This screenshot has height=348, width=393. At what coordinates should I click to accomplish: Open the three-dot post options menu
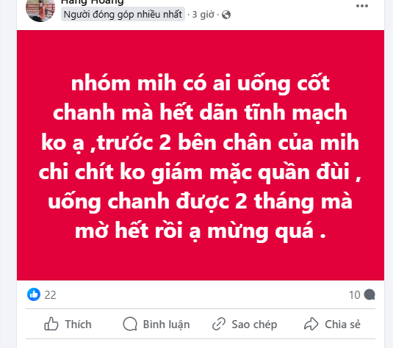(x=362, y=6)
